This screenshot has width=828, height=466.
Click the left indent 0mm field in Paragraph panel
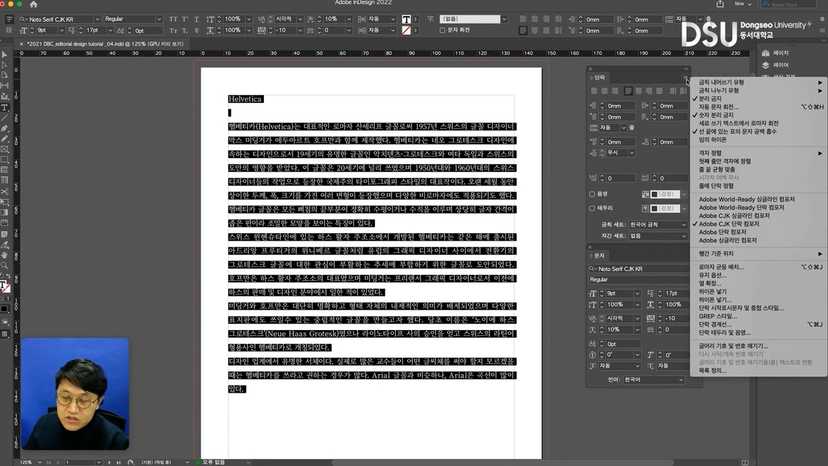pyautogui.click(x=620, y=106)
